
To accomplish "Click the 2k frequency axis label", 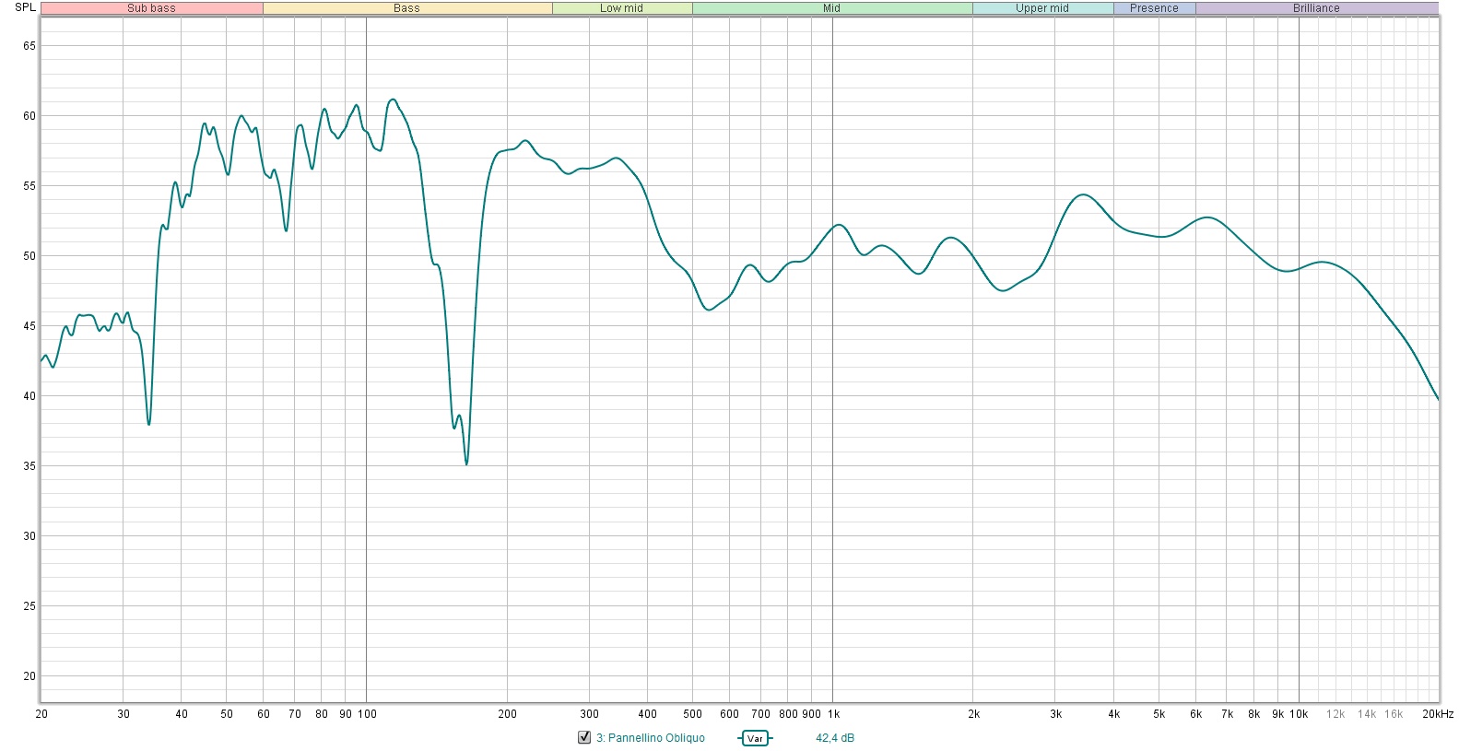I will [974, 714].
